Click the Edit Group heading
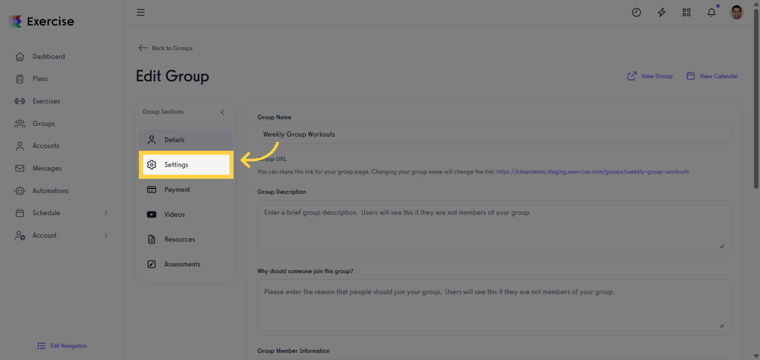 tap(172, 76)
